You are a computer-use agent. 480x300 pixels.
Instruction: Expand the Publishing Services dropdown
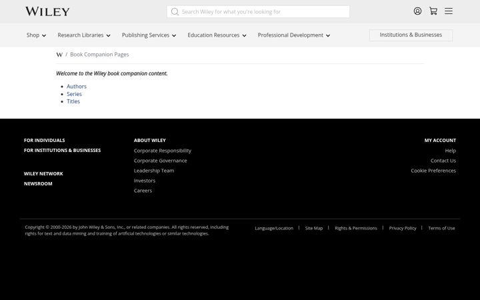tap(149, 35)
